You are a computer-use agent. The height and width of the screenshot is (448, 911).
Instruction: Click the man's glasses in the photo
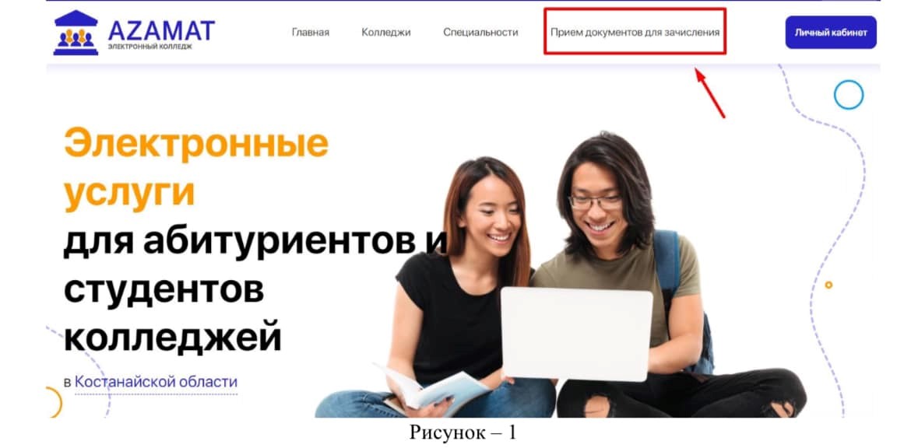click(596, 201)
